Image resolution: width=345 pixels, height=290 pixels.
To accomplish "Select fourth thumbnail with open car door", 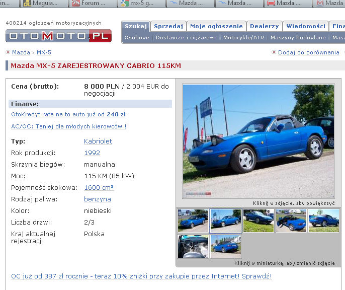I will click(x=291, y=221).
